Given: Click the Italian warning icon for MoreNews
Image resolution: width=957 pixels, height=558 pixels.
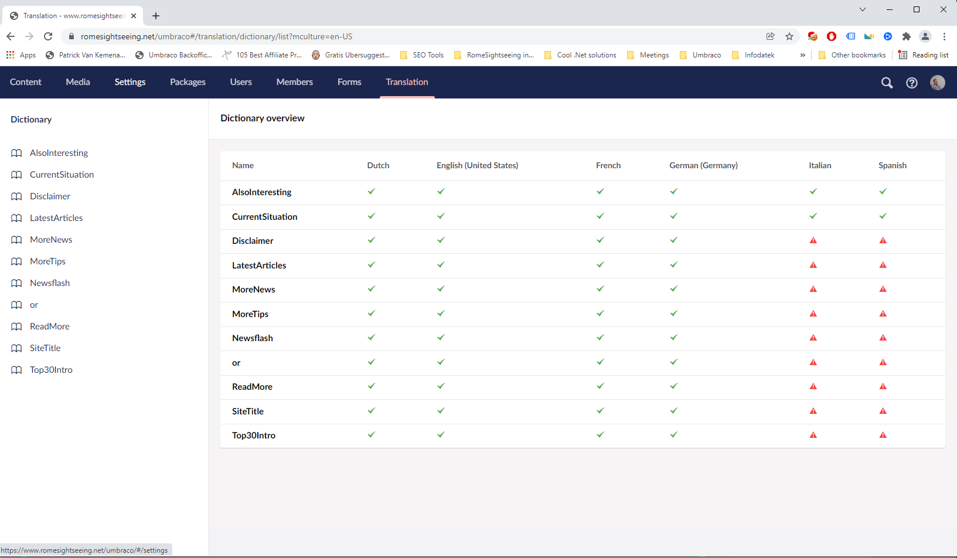Looking at the screenshot, I should tap(813, 289).
